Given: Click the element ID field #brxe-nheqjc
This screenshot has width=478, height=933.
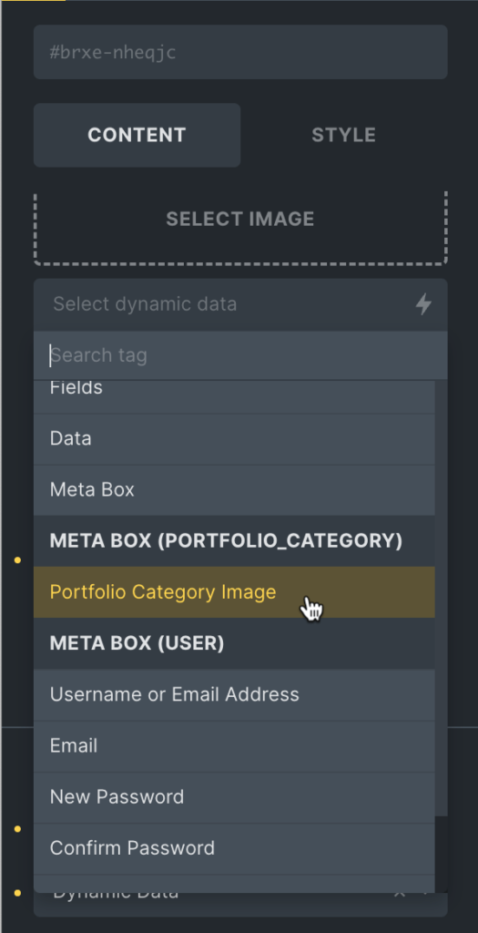Looking at the screenshot, I should coord(240,52).
